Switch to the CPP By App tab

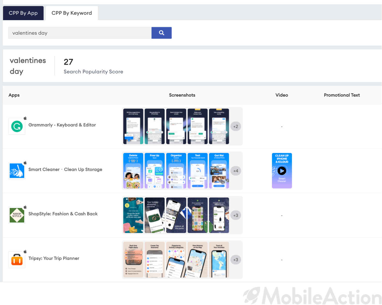click(x=23, y=13)
